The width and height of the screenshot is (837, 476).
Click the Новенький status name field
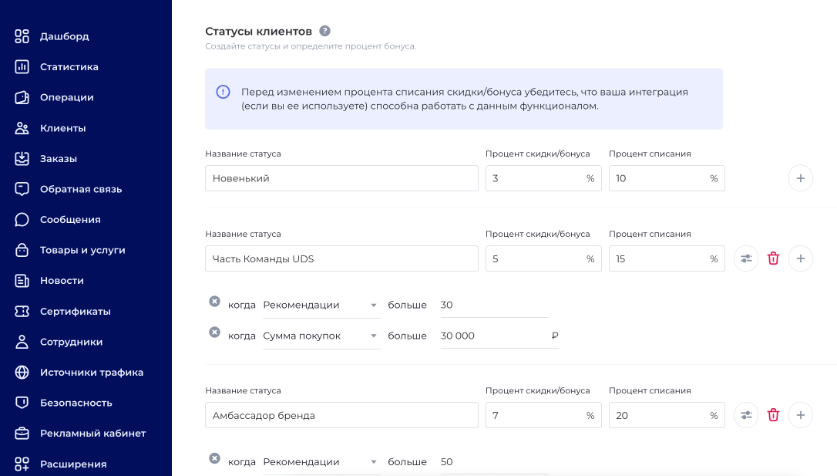(x=341, y=178)
